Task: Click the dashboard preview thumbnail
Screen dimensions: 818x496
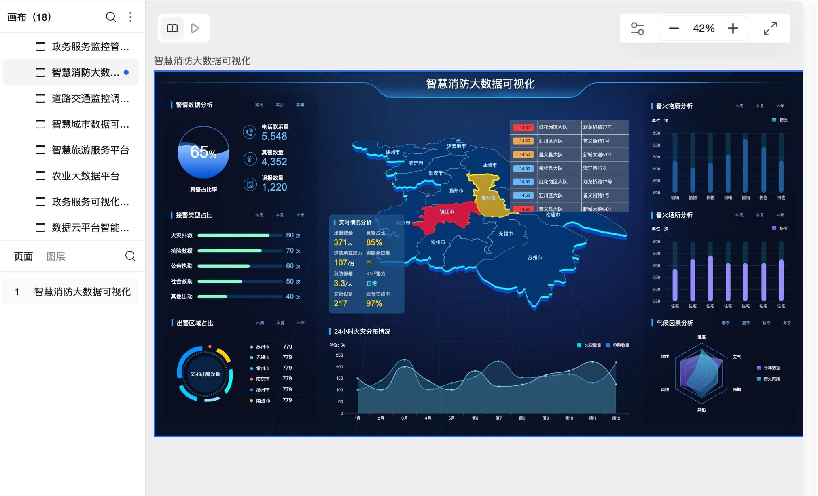Action: tap(479, 254)
